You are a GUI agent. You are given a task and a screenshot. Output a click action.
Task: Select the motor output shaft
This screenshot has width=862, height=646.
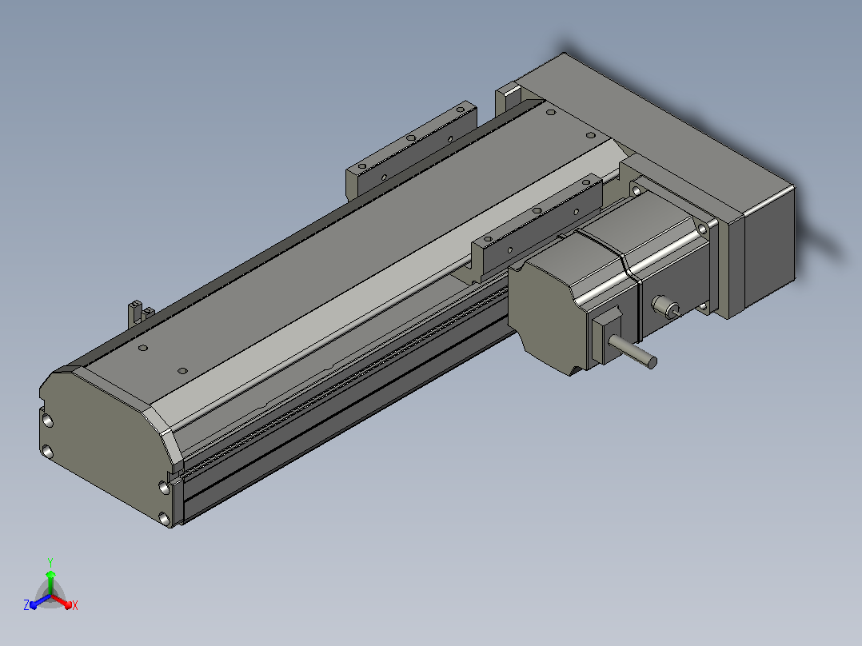click(633, 351)
